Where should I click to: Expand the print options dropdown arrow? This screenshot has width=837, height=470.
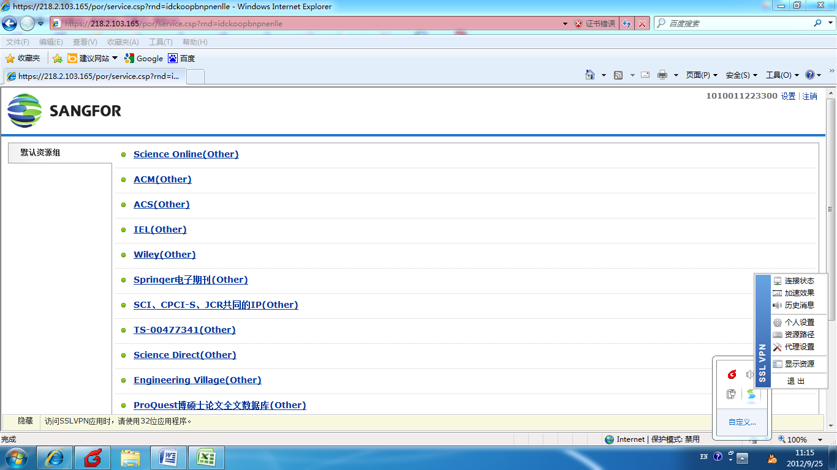pos(676,75)
